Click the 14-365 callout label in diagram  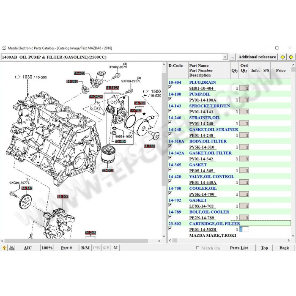(x=72, y=82)
